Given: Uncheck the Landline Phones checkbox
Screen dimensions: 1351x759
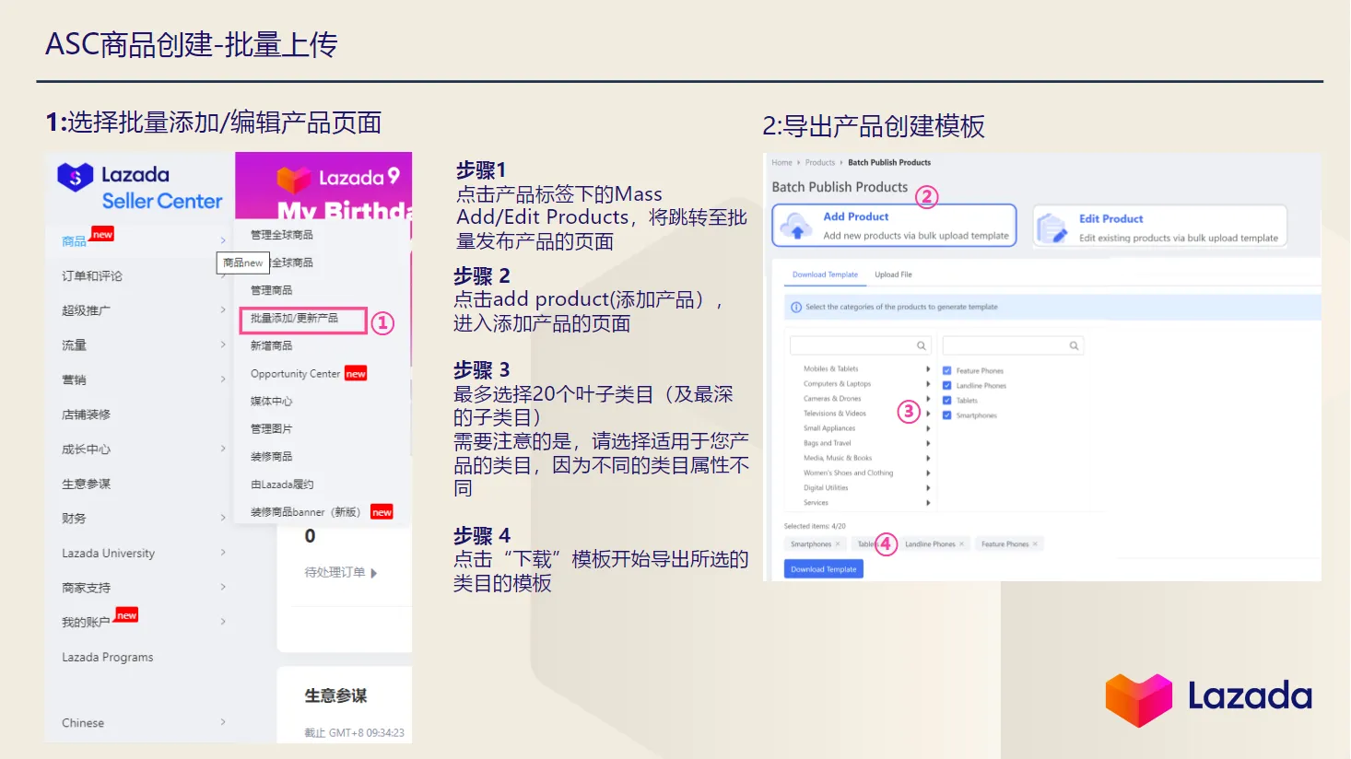Looking at the screenshot, I should [x=947, y=386].
